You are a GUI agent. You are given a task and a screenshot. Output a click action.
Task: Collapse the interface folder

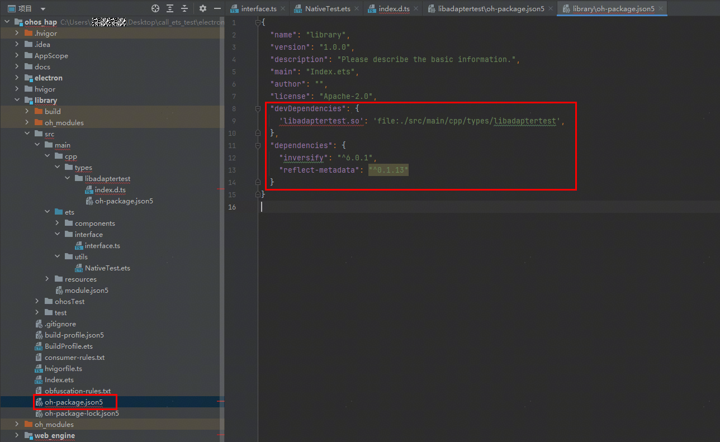[x=58, y=235]
